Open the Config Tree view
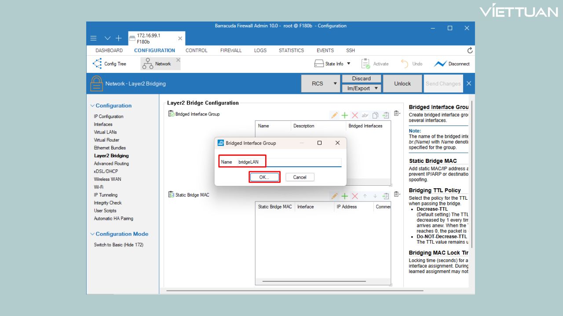 click(x=110, y=64)
